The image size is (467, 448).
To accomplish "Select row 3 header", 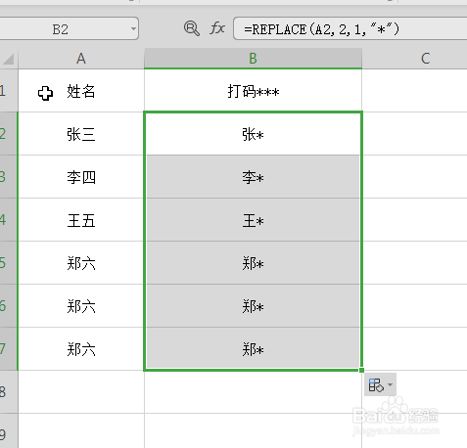I will (9, 177).
